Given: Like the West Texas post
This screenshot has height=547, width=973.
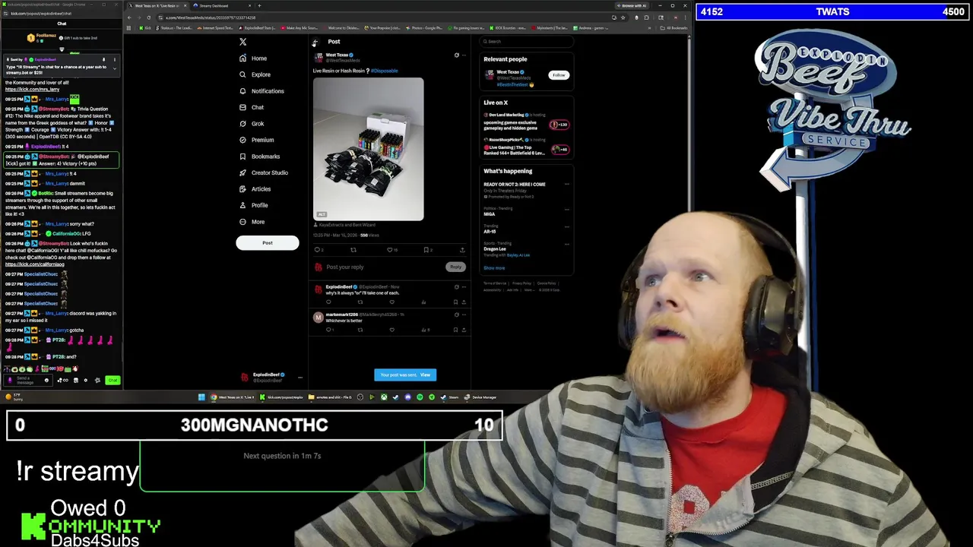Looking at the screenshot, I should pyautogui.click(x=391, y=250).
